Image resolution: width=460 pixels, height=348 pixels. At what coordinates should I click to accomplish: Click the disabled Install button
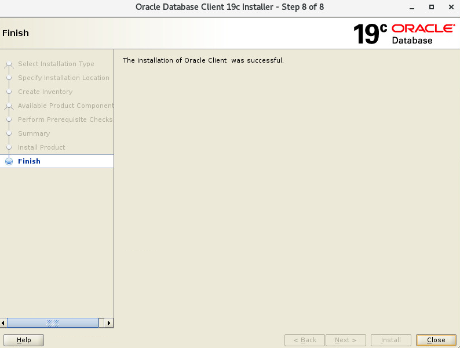click(390, 340)
